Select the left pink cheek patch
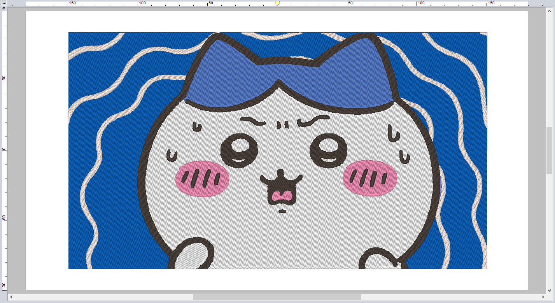This screenshot has width=555, height=303. [202, 178]
